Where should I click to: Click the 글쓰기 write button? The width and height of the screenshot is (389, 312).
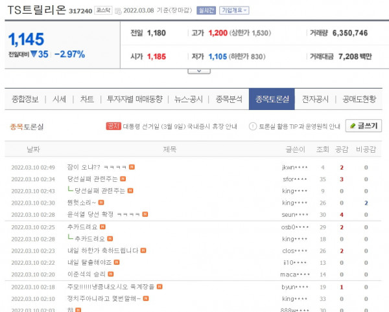[x=364, y=126]
